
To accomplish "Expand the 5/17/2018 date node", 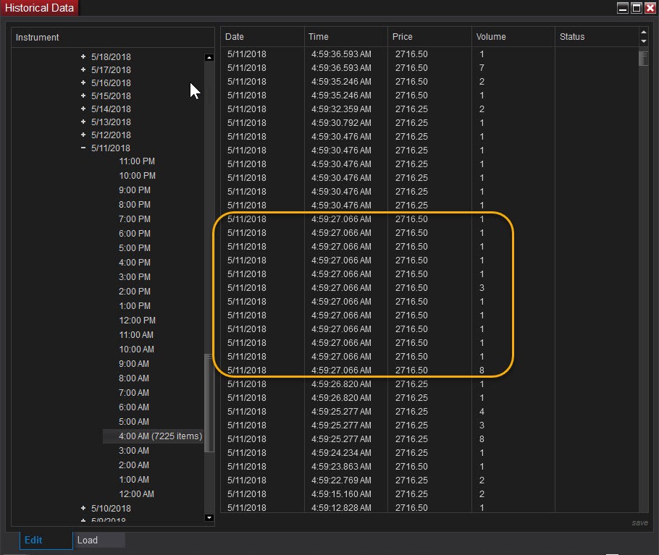I will (x=83, y=69).
